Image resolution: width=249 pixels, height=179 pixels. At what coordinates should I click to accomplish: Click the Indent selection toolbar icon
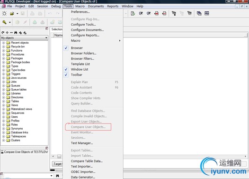141,13
